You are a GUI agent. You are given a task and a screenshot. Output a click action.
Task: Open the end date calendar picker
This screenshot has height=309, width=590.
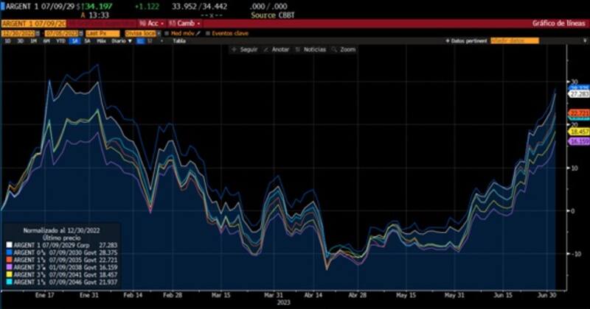[80, 33]
